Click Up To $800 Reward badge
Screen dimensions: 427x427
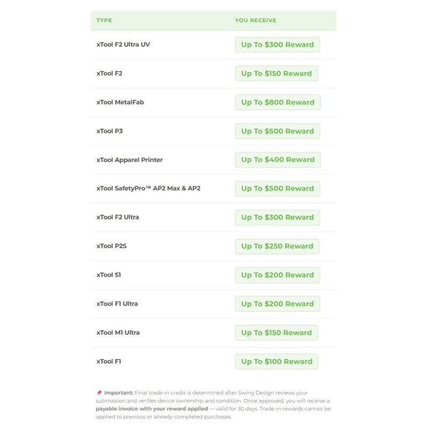tap(278, 102)
